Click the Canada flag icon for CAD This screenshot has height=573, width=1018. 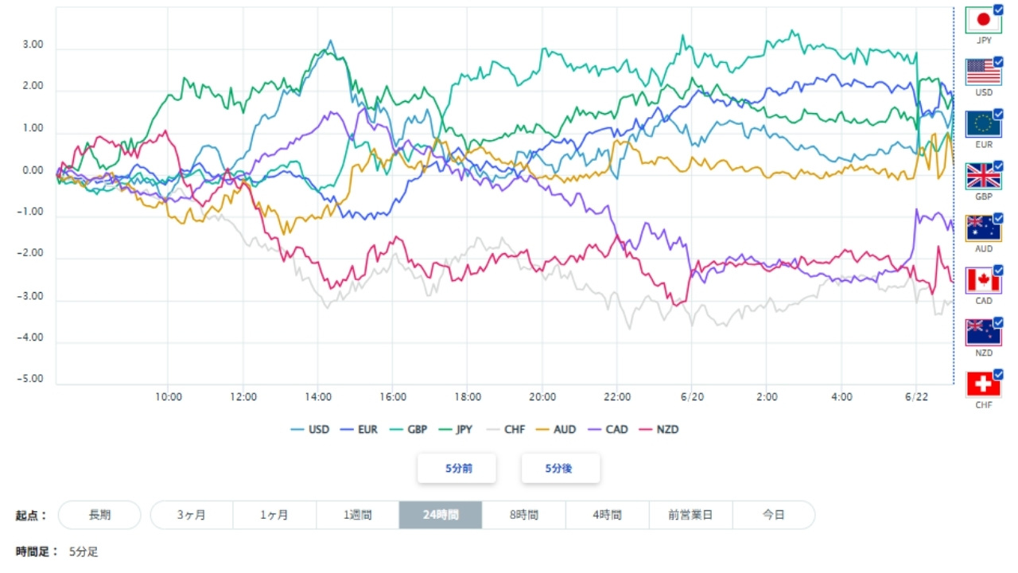pyautogui.click(x=984, y=280)
